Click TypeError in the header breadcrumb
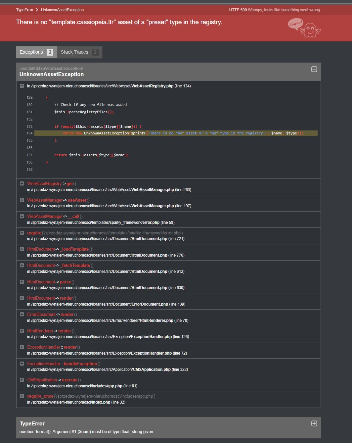352x443 pixels. [24, 10]
